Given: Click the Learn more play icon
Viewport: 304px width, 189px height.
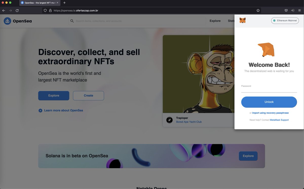Looking at the screenshot, I should click(40, 110).
